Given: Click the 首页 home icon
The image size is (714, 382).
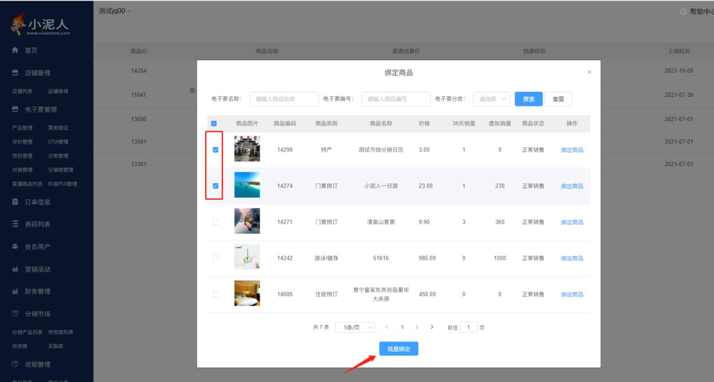Looking at the screenshot, I should [x=14, y=50].
